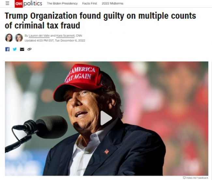Viewport: 212px width, 180px height.
Task: Click the CNN logo
Action: point(18,4)
